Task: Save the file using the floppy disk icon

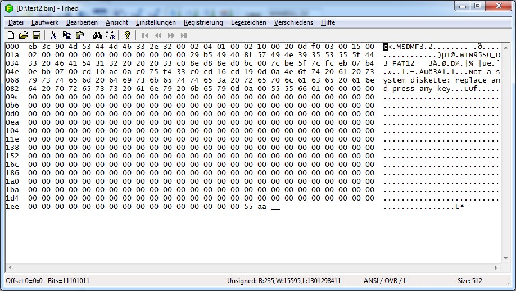Action: click(36, 35)
